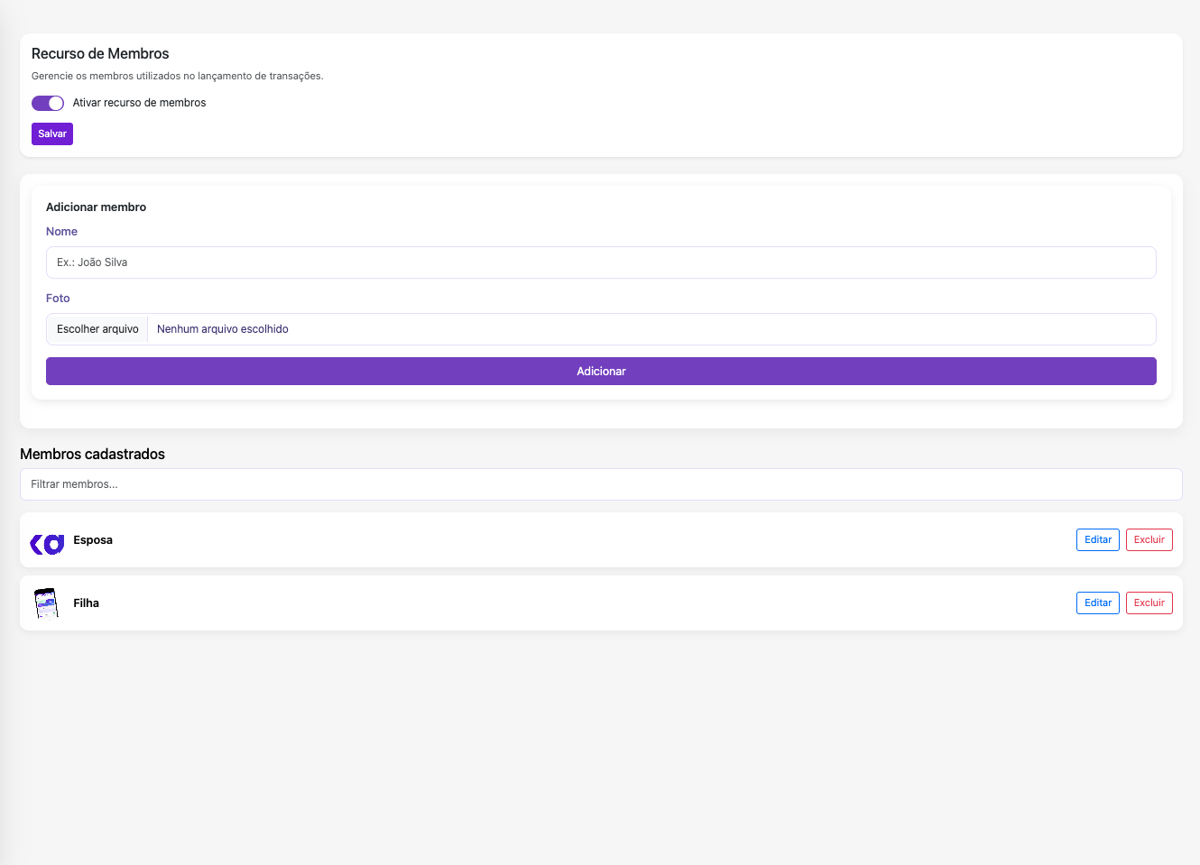Image resolution: width=1200 pixels, height=865 pixels.
Task: Select the Filha member name text
Action: 87,603
